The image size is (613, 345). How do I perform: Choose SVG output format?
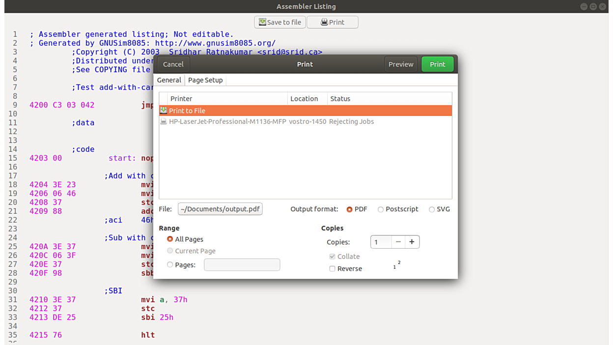click(x=432, y=209)
